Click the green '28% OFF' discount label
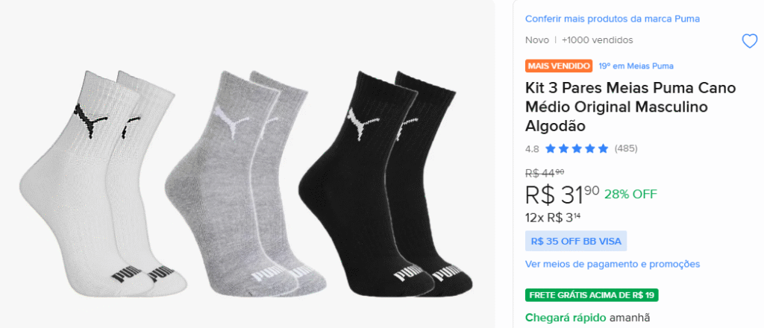764x328 pixels. point(630,194)
